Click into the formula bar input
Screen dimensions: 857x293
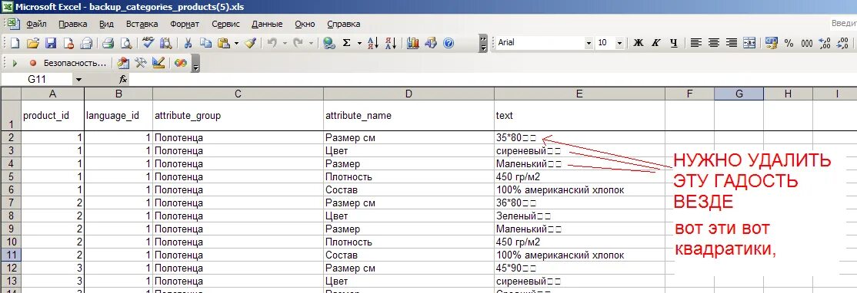tap(493, 80)
